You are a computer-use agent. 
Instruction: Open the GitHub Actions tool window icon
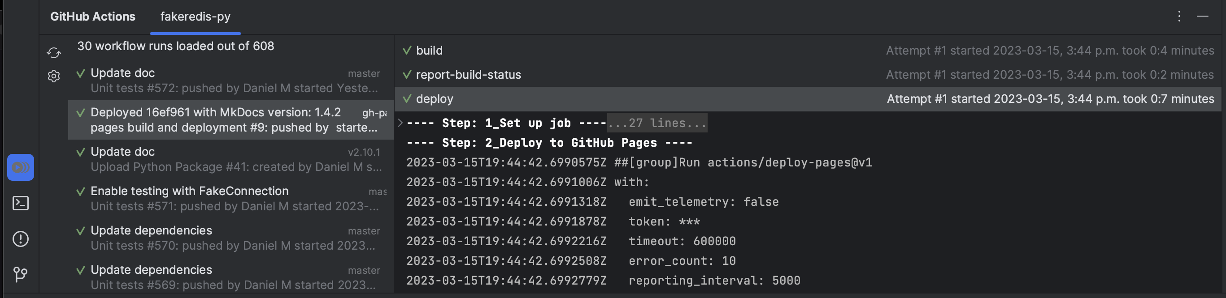pos(21,167)
